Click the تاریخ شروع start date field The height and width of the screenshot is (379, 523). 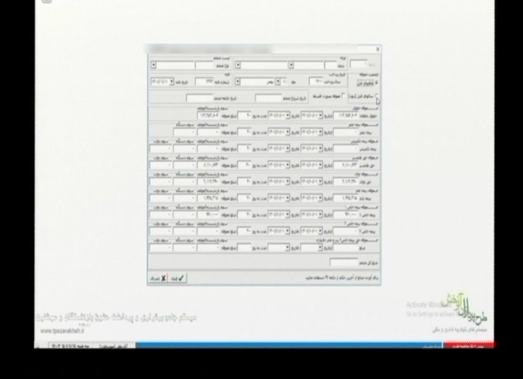click(x=268, y=98)
